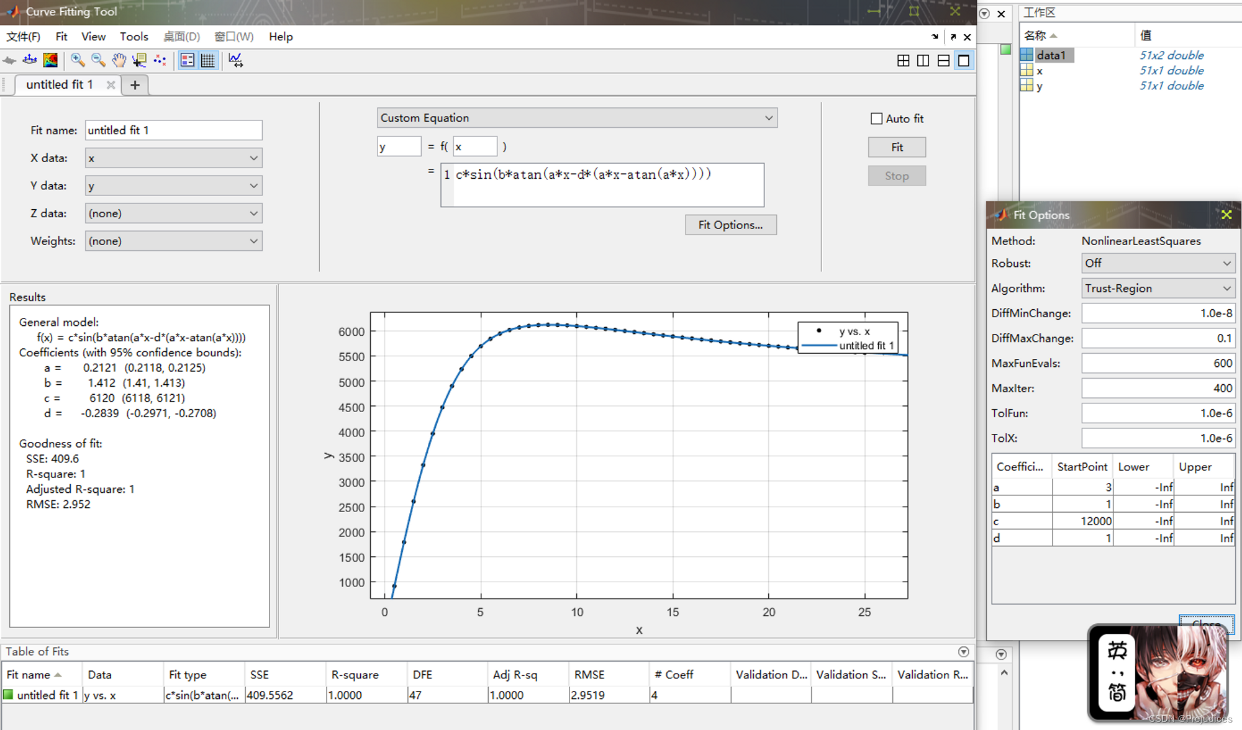Click the MaxIter value field

coord(1158,389)
